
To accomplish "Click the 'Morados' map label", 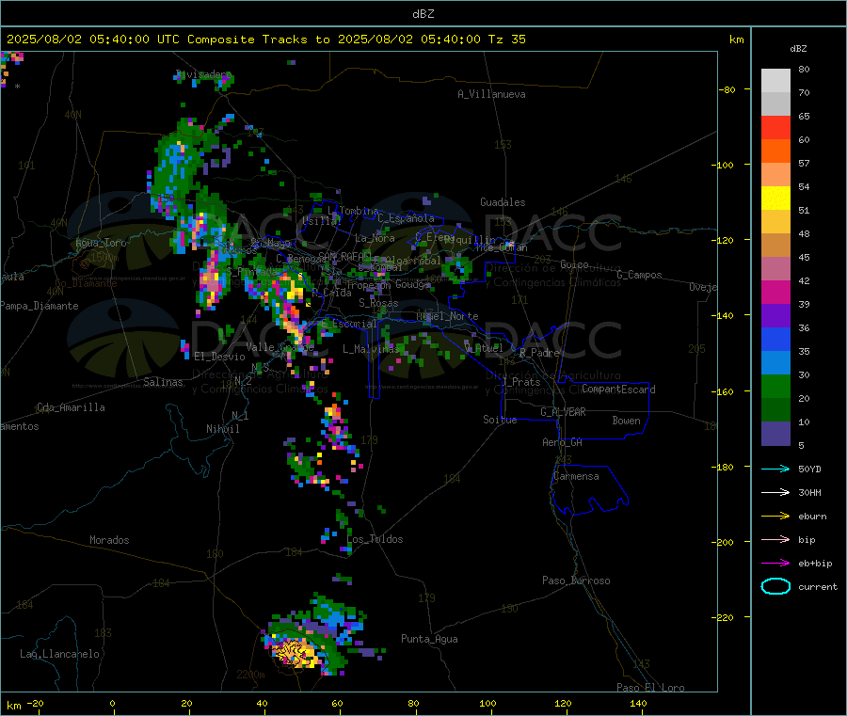I will [109, 540].
